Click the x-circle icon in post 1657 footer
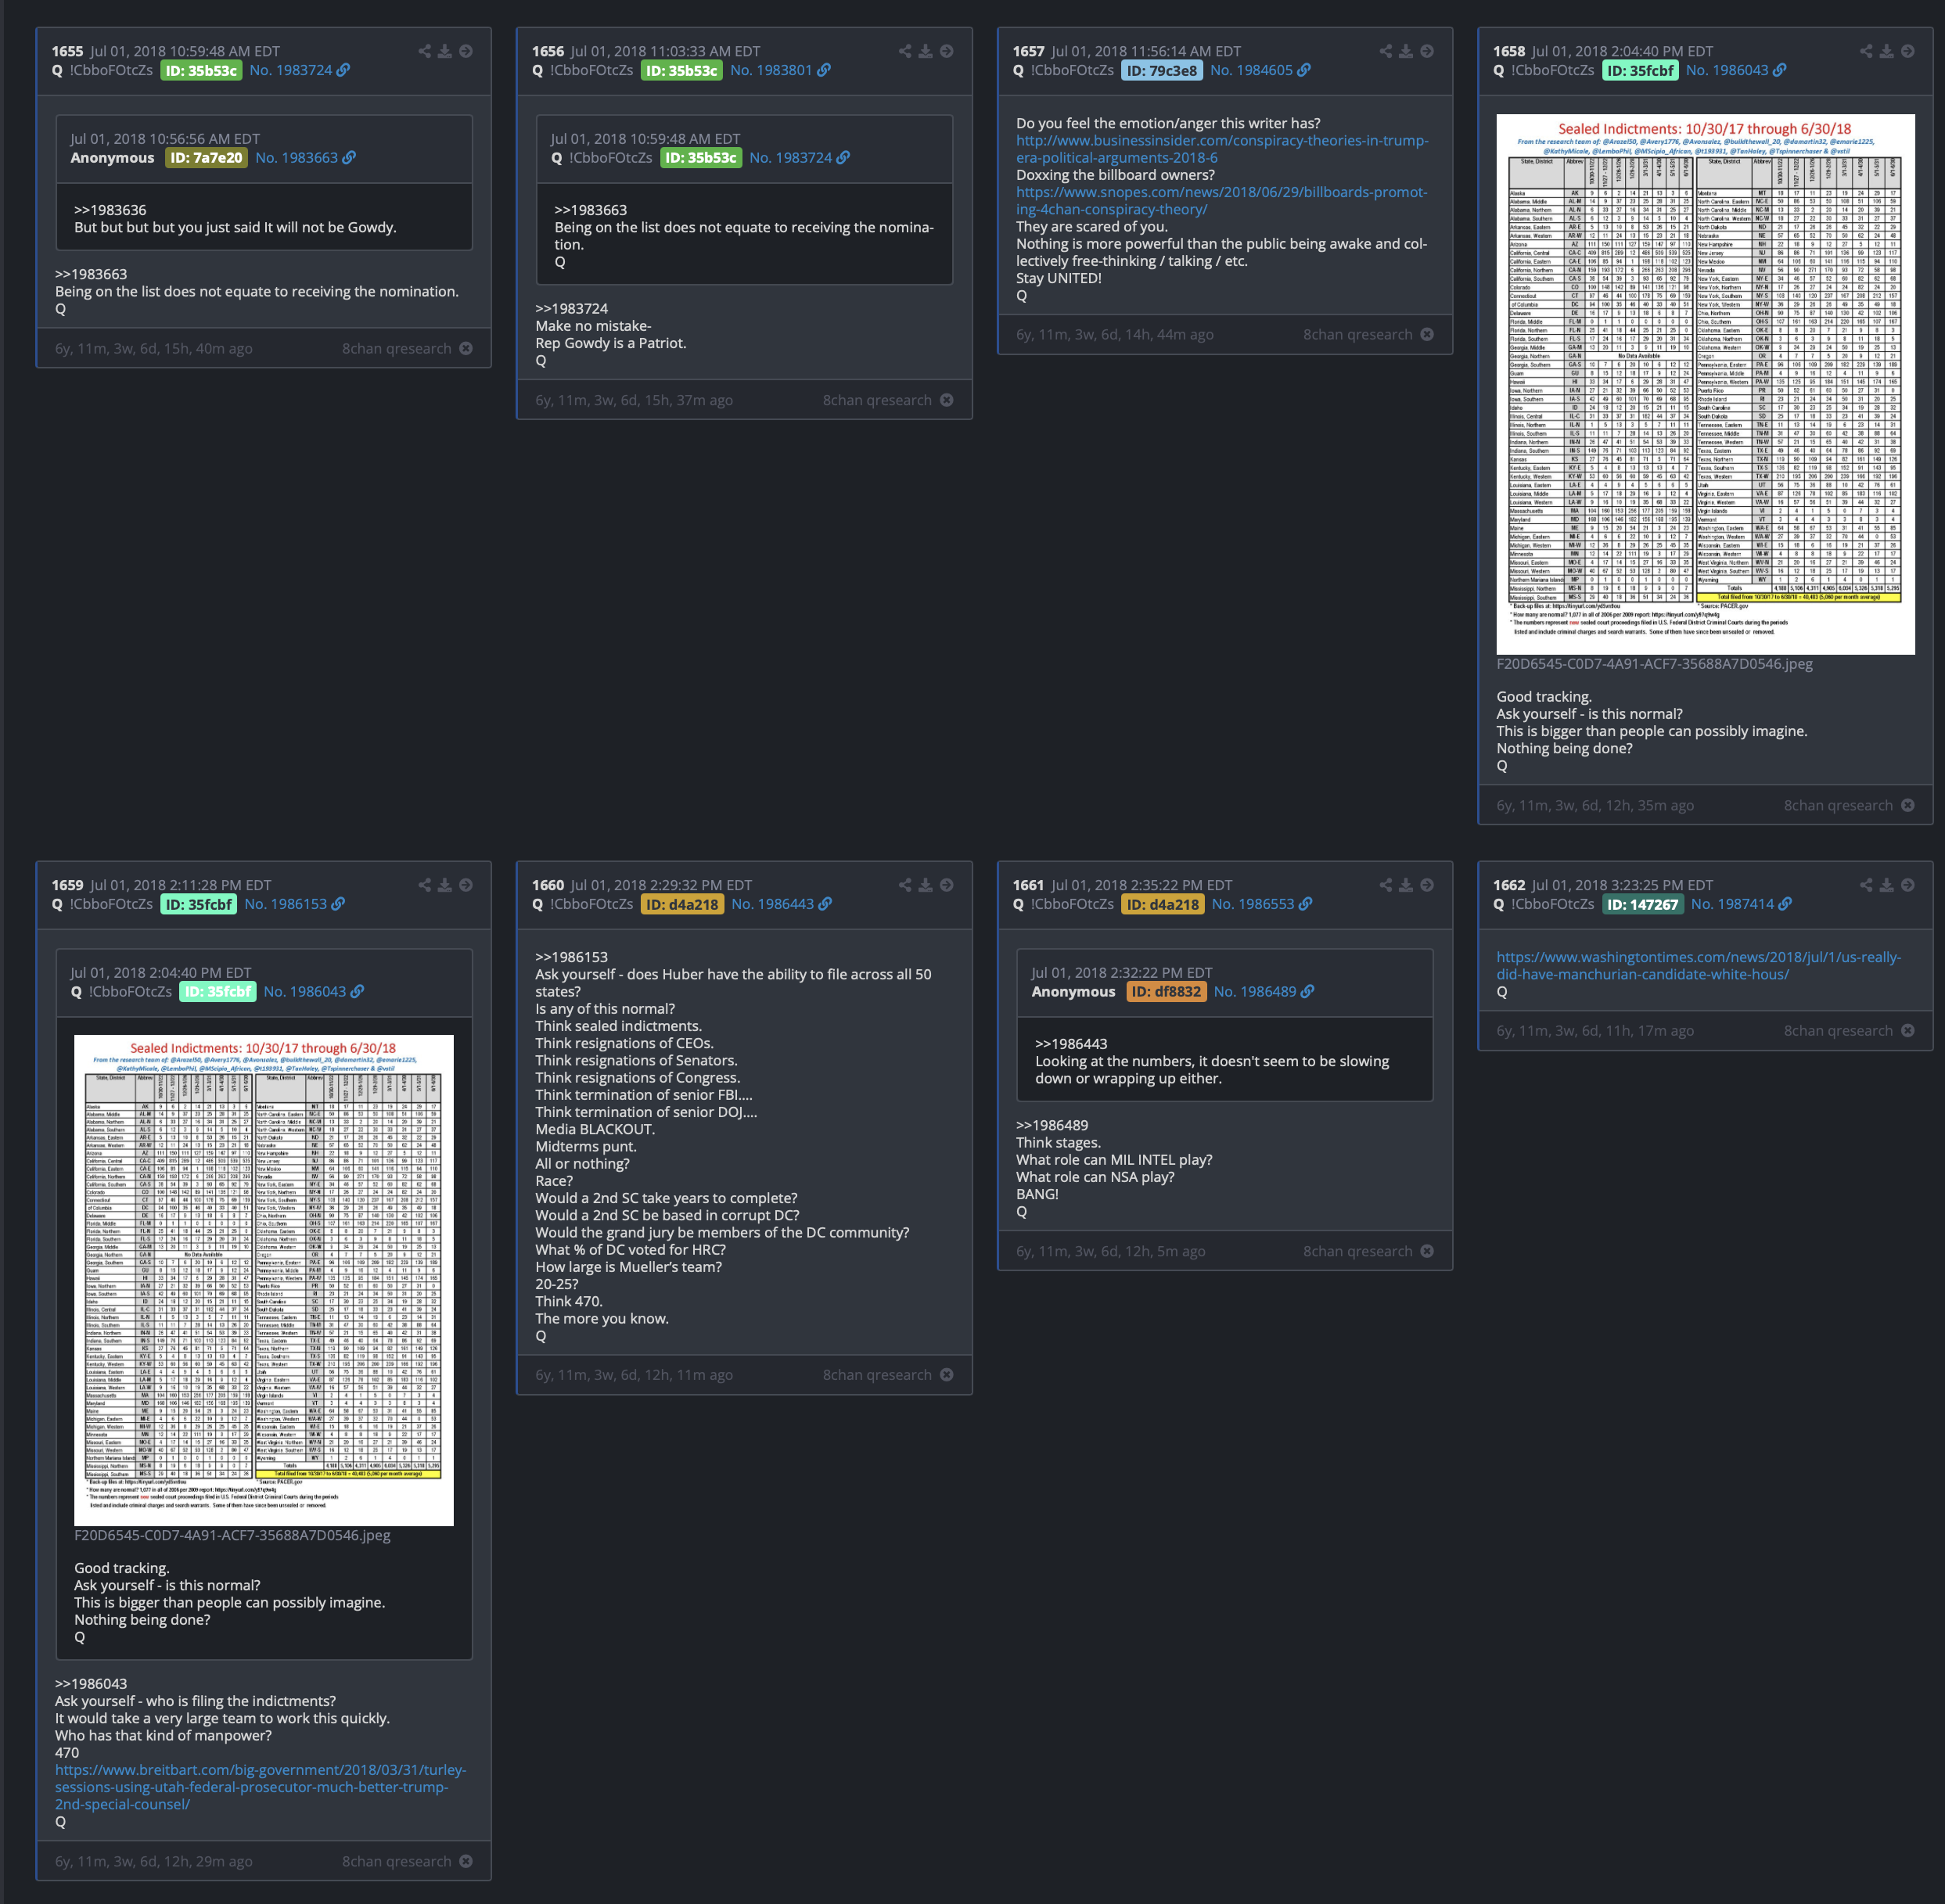1945x1904 pixels. [1427, 334]
